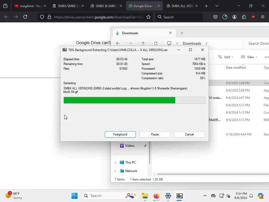Open the See more ellipsis menu
269x202 pixels.
[266, 57]
